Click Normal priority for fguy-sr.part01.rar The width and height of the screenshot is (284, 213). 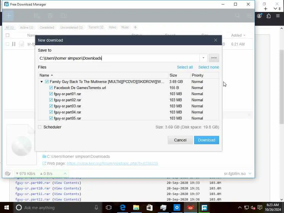point(197,94)
